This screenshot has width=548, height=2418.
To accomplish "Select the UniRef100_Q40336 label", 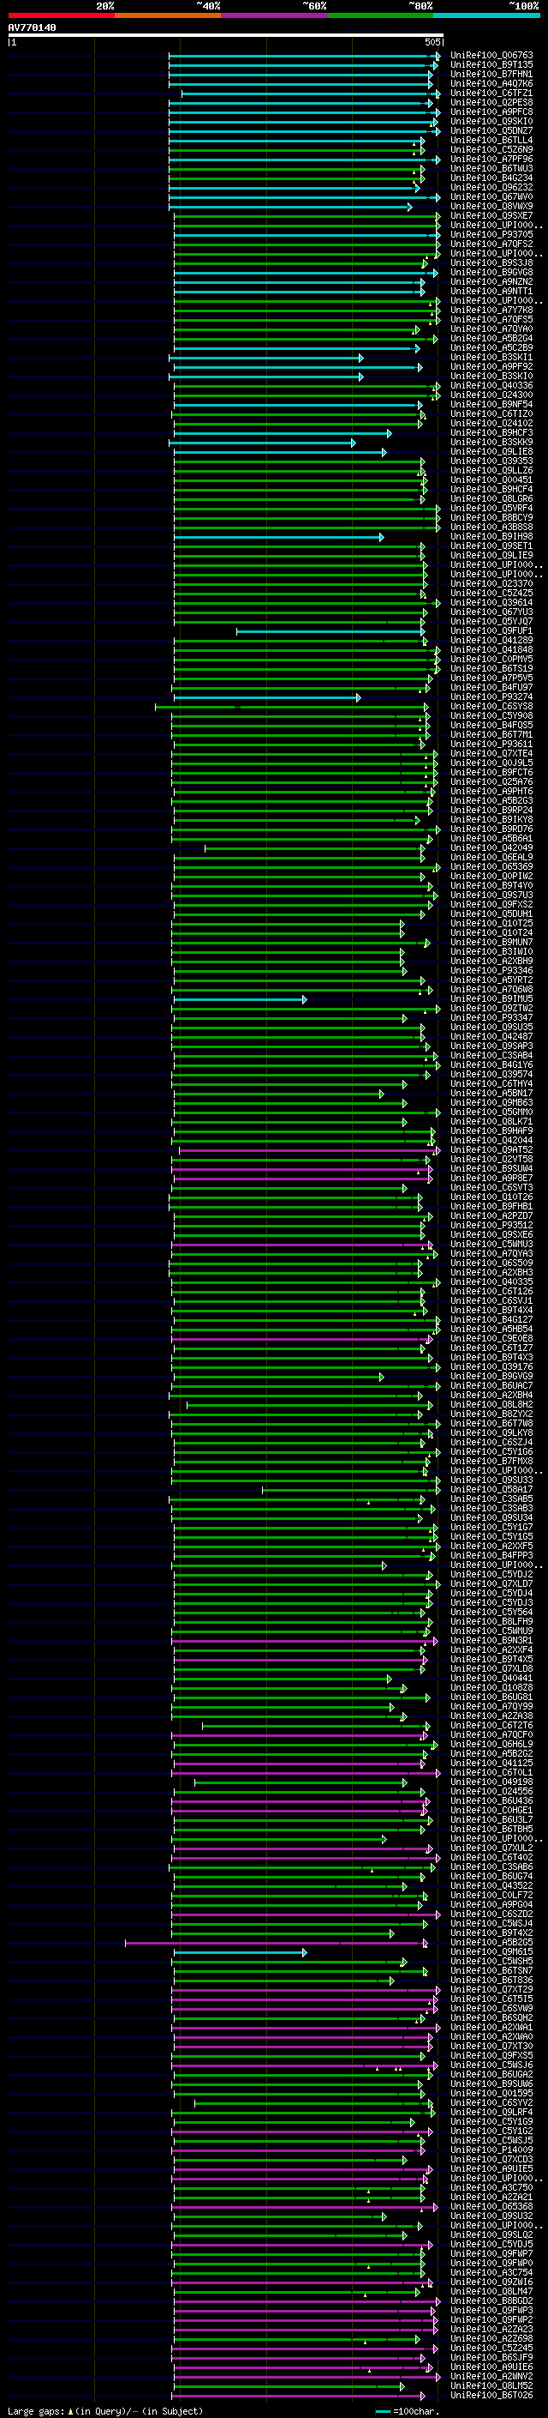I will pyautogui.click(x=491, y=386).
